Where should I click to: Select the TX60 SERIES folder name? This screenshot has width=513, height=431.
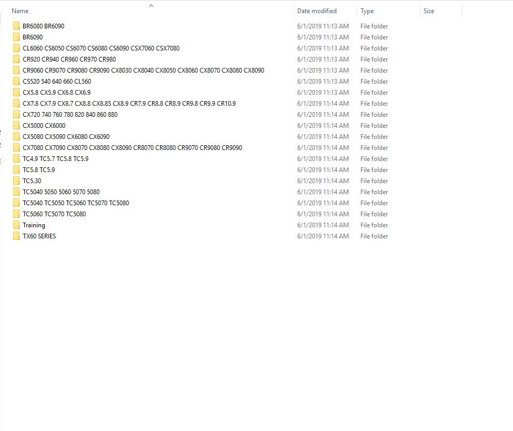click(39, 236)
